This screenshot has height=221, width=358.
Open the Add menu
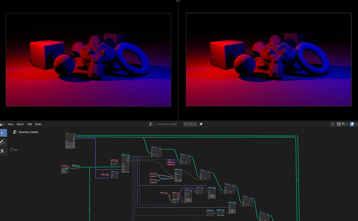pyautogui.click(x=30, y=124)
